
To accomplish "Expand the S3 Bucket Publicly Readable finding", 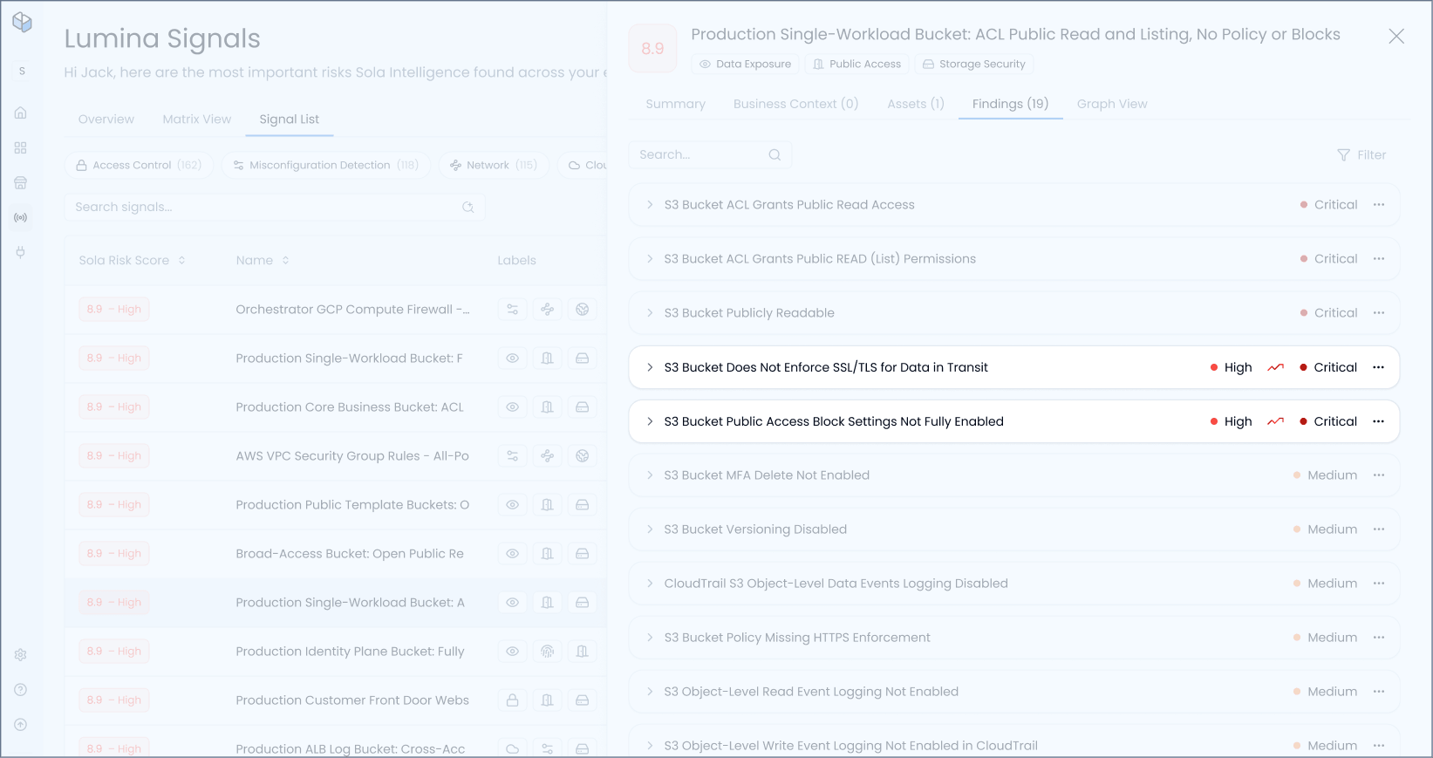I will click(x=650, y=313).
